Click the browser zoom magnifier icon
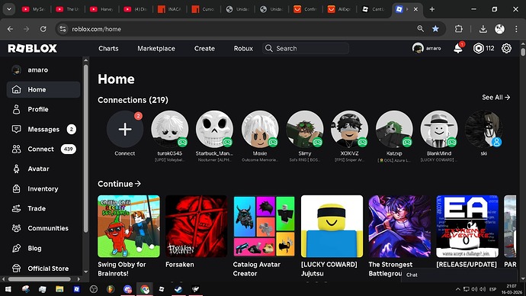Viewport: 526px width, 296px height. 420,29
